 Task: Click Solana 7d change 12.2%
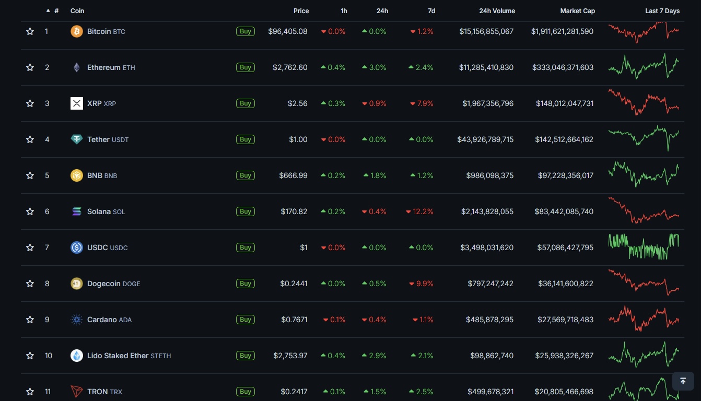419,211
